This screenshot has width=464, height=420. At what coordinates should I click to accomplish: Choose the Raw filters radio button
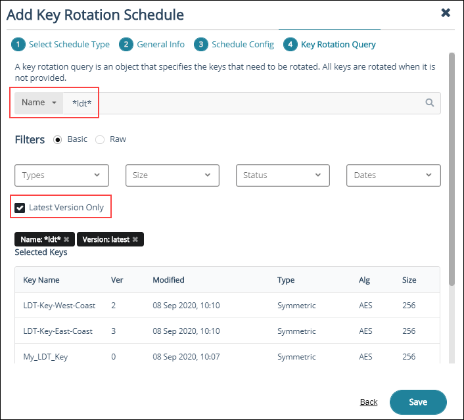[100, 139]
